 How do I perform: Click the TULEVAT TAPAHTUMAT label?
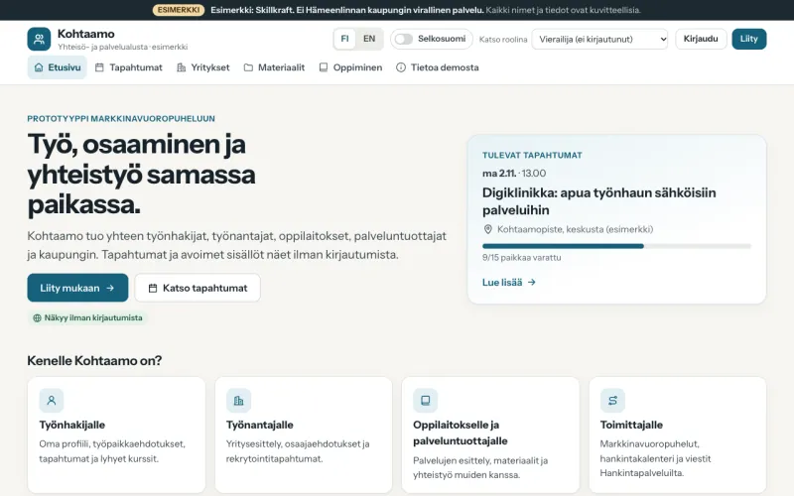(x=532, y=156)
